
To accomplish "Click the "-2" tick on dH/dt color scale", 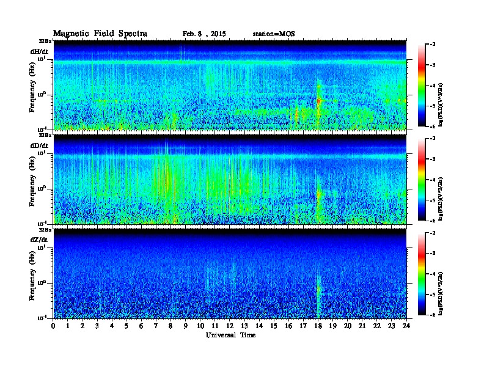I will click(x=433, y=45).
